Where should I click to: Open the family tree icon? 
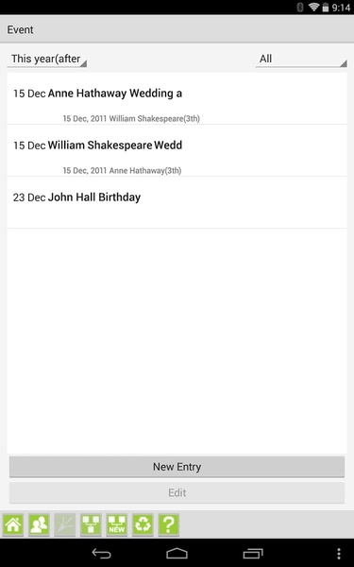tap(91, 524)
